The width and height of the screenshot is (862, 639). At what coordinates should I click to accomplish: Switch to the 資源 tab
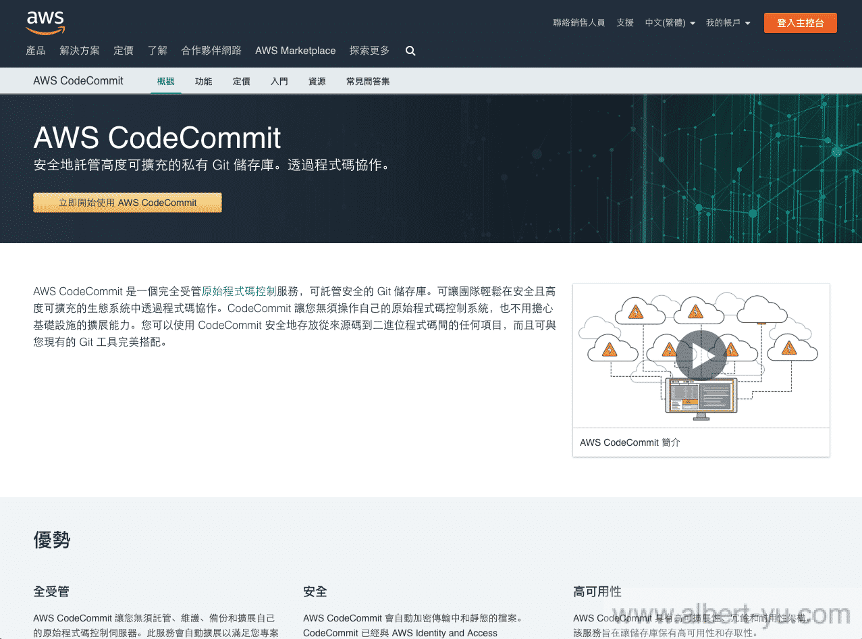[317, 81]
